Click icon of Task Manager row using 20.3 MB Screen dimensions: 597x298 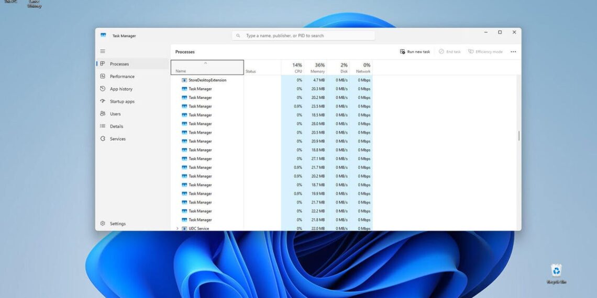coord(184,89)
